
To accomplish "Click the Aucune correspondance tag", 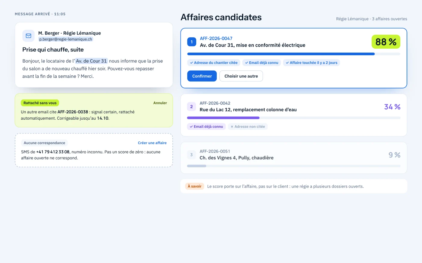I will pos(44,143).
